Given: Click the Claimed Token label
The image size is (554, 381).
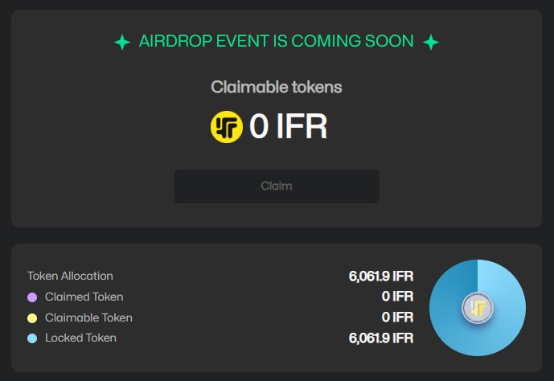Looking at the screenshot, I should [84, 297].
